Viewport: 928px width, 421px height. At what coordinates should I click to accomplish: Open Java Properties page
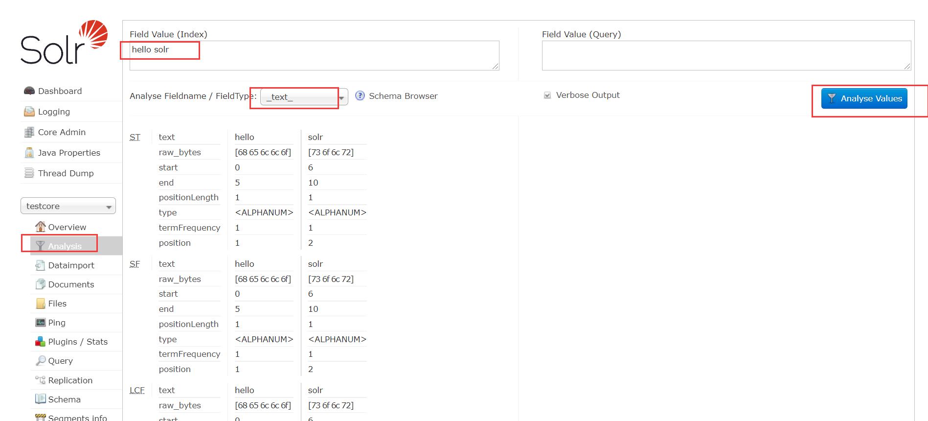point(69,153)
